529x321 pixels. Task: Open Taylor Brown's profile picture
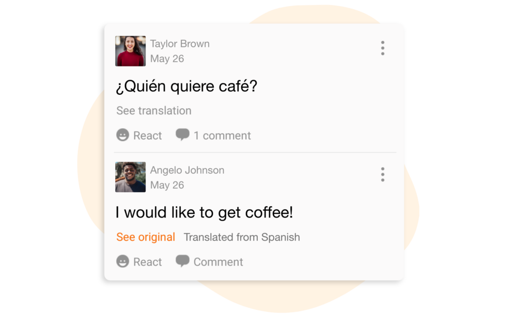[x=130, y=51]
